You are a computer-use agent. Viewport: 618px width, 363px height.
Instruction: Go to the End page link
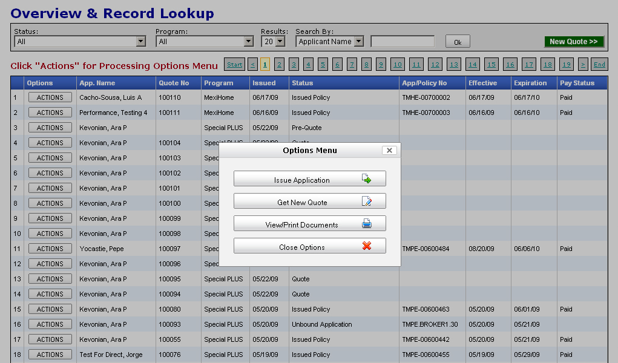click(x=599, y=65)
